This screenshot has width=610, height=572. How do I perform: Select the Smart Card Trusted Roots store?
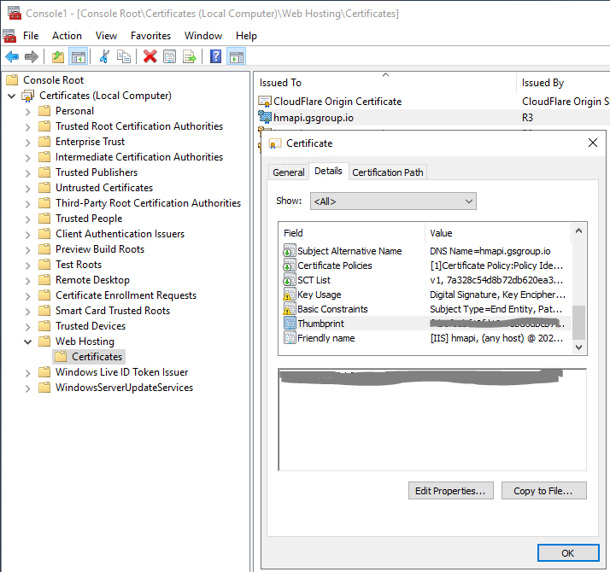tap(113, 311)
